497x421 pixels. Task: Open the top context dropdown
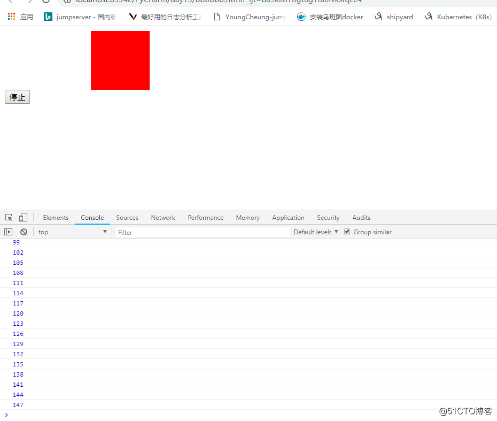coord(72,232)
